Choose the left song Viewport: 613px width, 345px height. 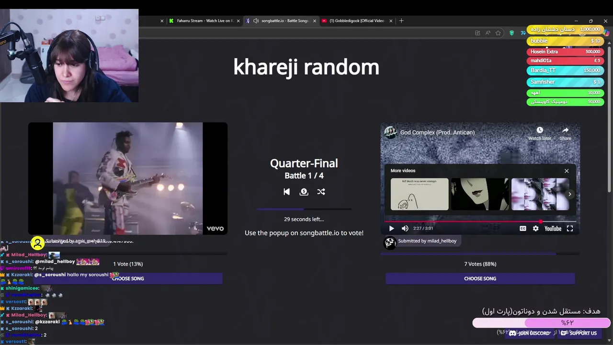[128, 278]
